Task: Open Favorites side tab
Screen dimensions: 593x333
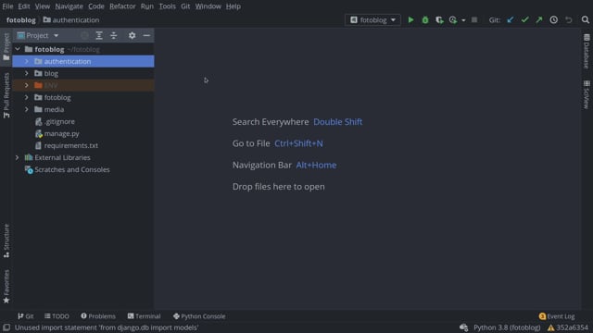Action: 6,287
